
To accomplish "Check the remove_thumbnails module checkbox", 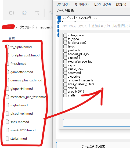I will click(x=65, y=80).
